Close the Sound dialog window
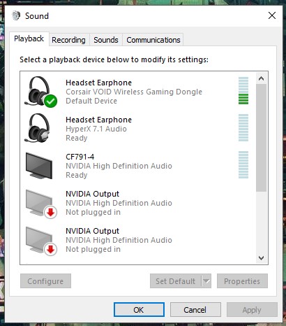The height and width of the screenshot is (326, 286). tap(272, 15)
